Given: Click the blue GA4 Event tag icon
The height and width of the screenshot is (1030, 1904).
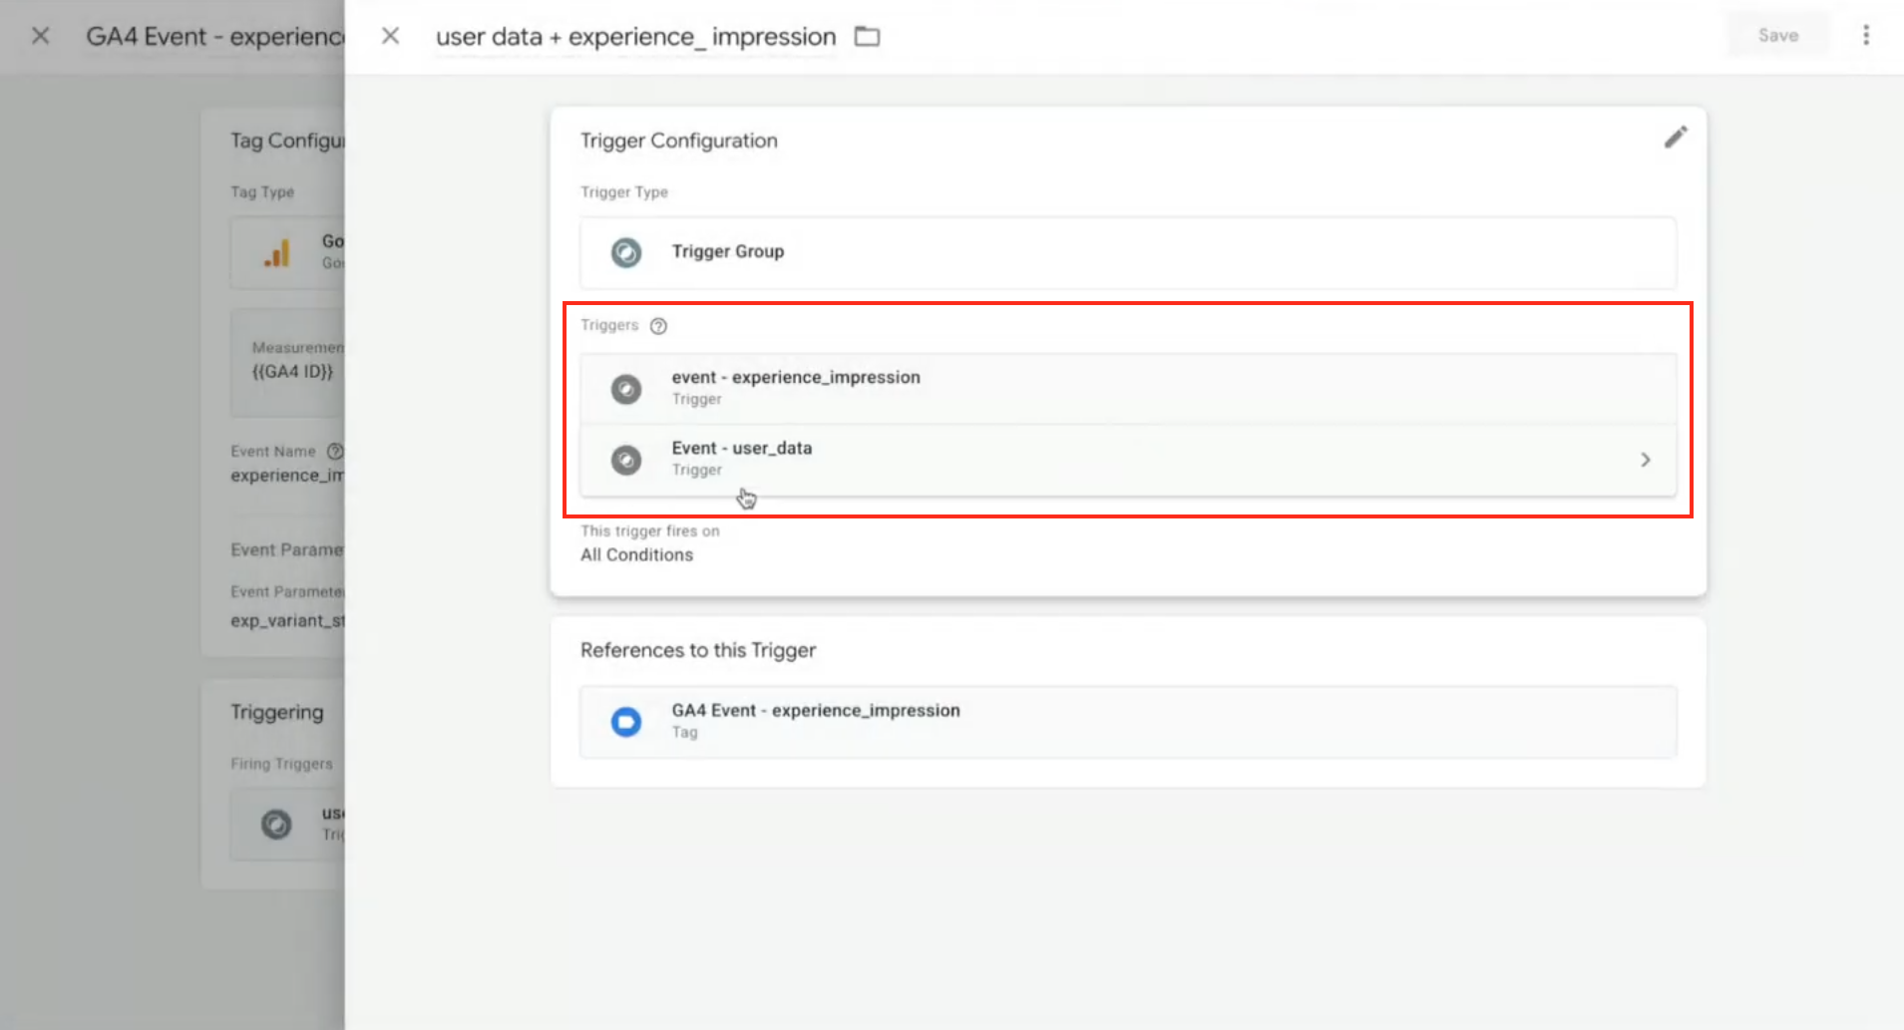Looking at the screenshot, I should pos(626,721).
